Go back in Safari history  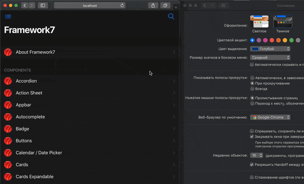[25, 5]
